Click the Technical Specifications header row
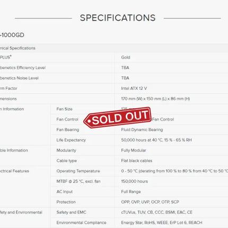 point(114,48)
